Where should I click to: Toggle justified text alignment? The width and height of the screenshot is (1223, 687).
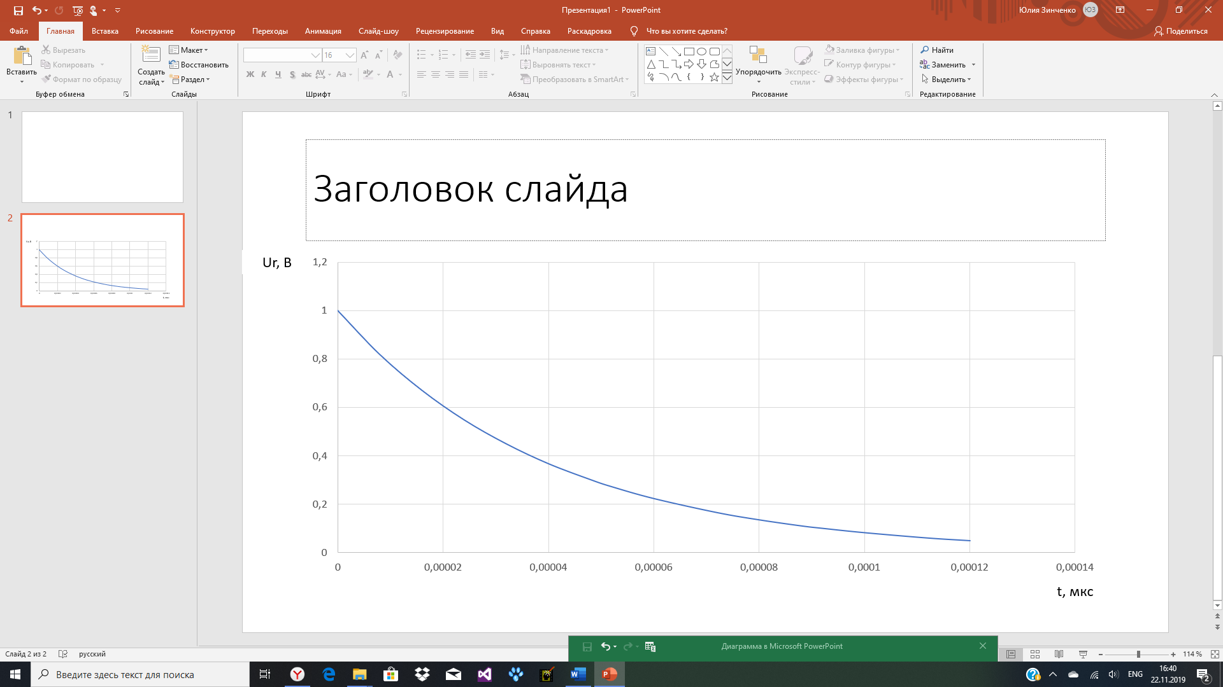(x=464, y=74)
